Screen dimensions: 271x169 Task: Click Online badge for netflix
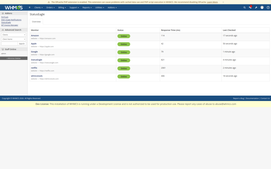pyautogui.click(x=124, y=68)
